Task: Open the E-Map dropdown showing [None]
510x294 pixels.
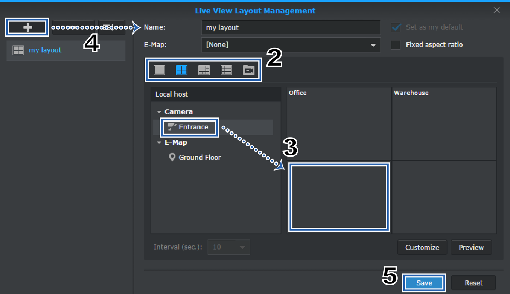Action: pos(291,45)
